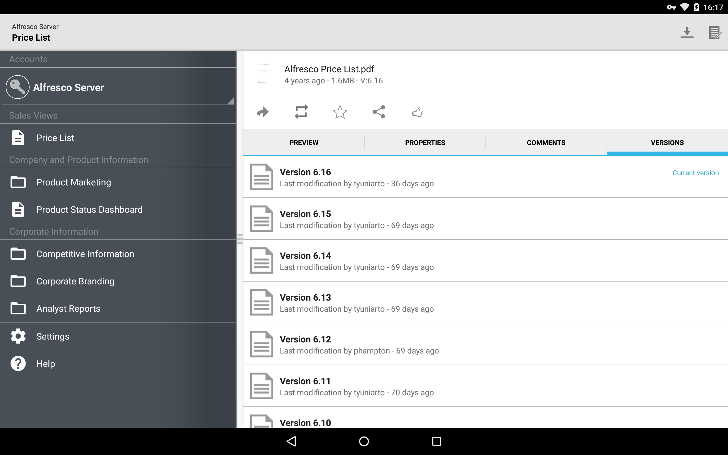Open Price List in the sidebar
This screenshot has height=455, width=728.
[118, 138]
